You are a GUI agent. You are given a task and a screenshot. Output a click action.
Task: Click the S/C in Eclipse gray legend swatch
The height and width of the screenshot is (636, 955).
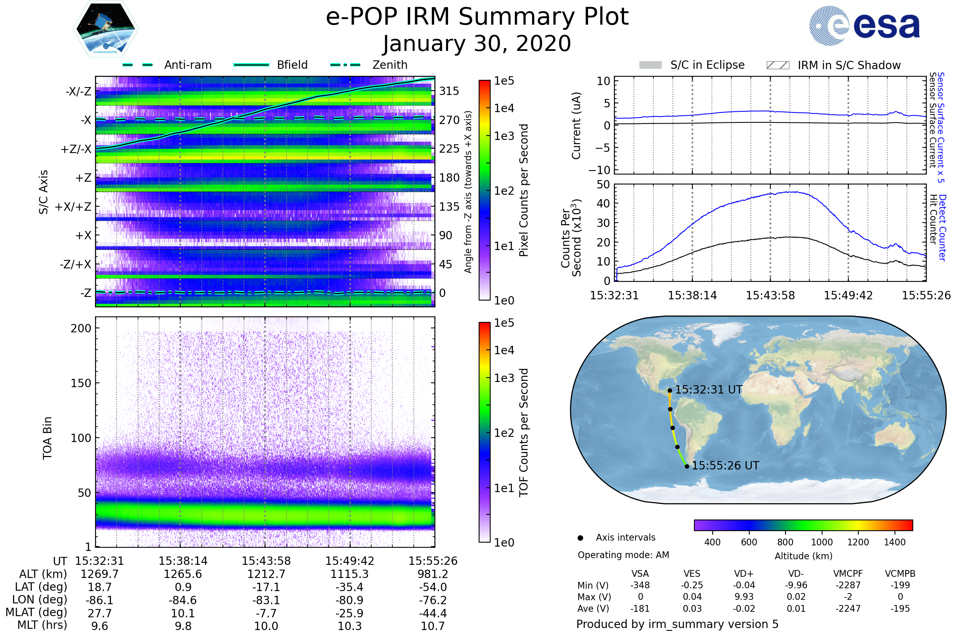tap(650, 65)
